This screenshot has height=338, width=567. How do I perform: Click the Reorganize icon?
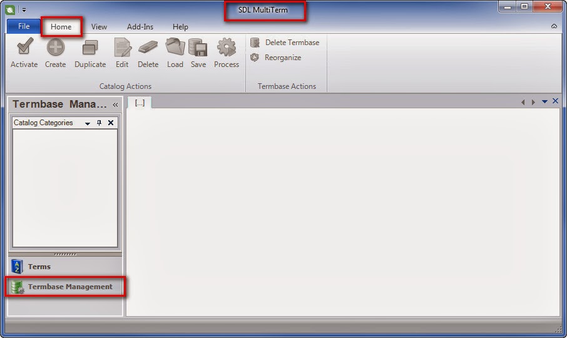click(255, 58)
